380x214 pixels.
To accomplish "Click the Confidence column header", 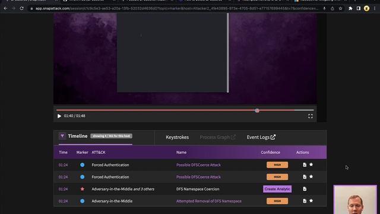I will pos(271,152).
